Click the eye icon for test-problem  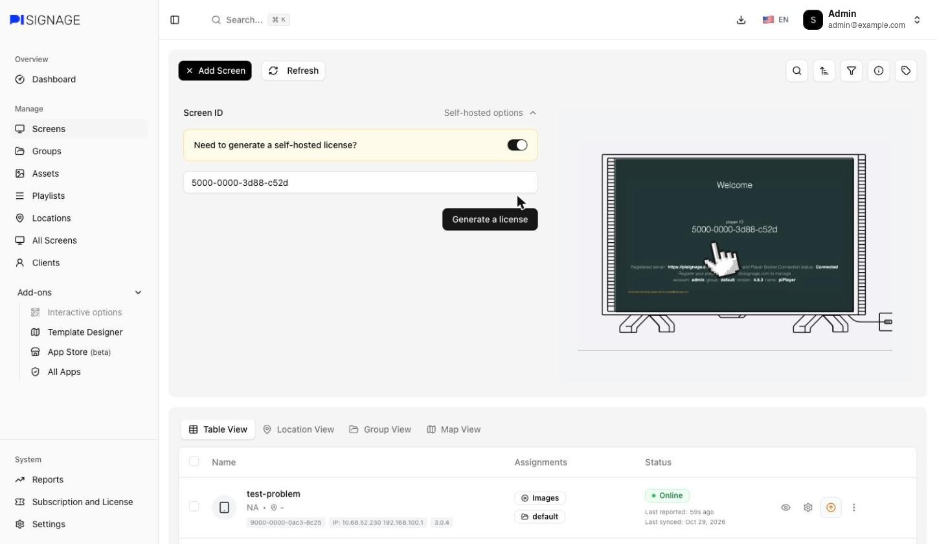coord(785,508)
